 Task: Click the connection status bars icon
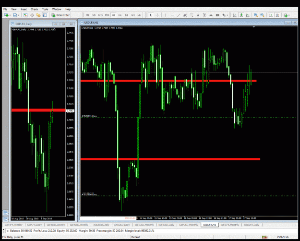tap(265, 237)
